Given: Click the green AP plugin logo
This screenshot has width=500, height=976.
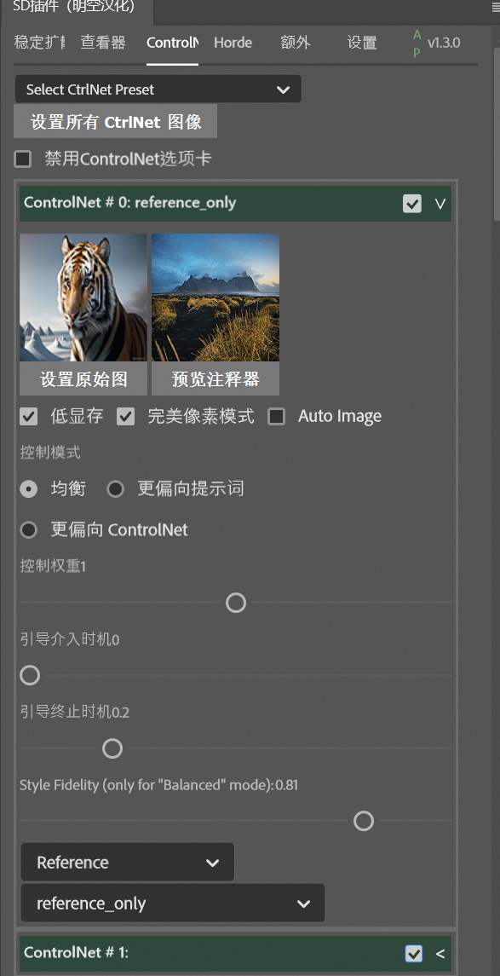Looking at the screenshot, I should tap(417, 41).
